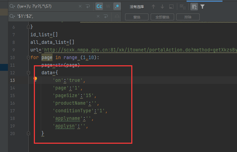Go to next occurrence arrow
The image size is (237, 152).
pyautogui.click(x=162, y=7)
